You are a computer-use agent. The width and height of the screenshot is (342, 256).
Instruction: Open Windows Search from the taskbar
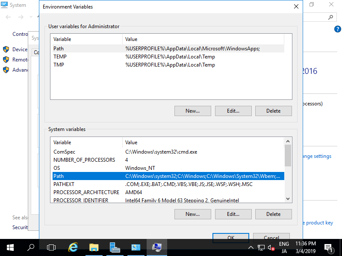coord(30,247)
